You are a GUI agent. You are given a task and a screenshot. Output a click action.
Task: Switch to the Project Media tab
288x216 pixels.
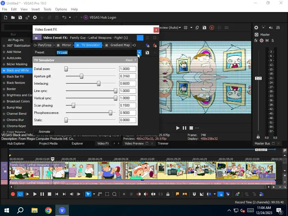48,143
